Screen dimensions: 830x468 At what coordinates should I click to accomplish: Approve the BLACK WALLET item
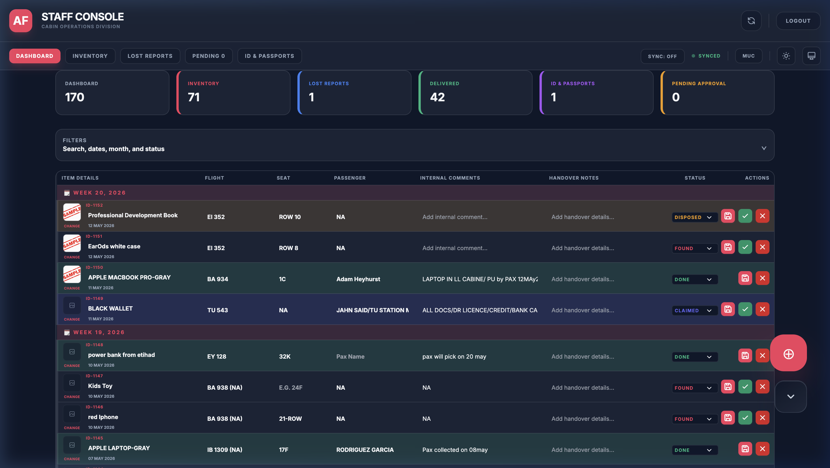(x=745, y=309)
